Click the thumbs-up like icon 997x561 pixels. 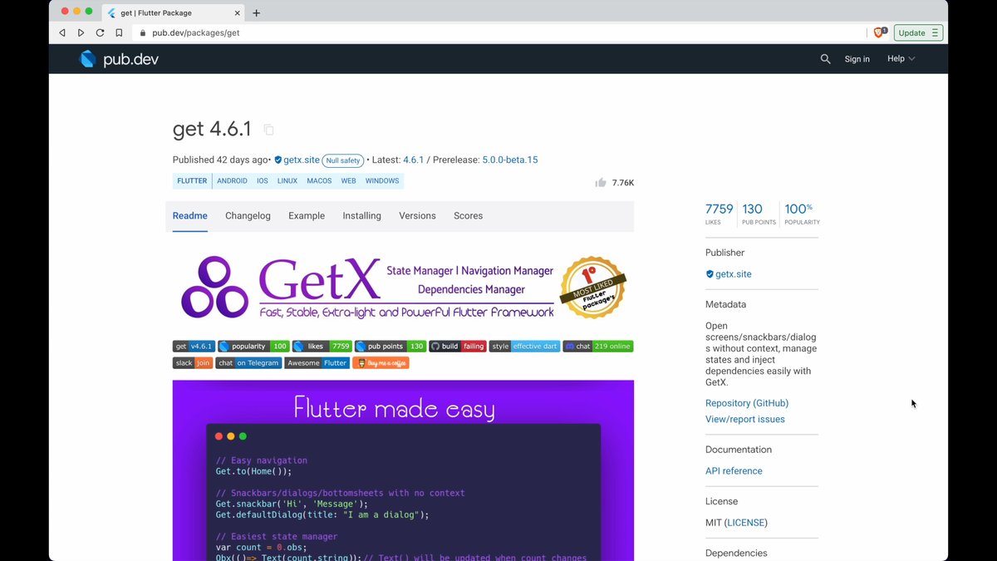pyautogui.click(x=601, y=183)
